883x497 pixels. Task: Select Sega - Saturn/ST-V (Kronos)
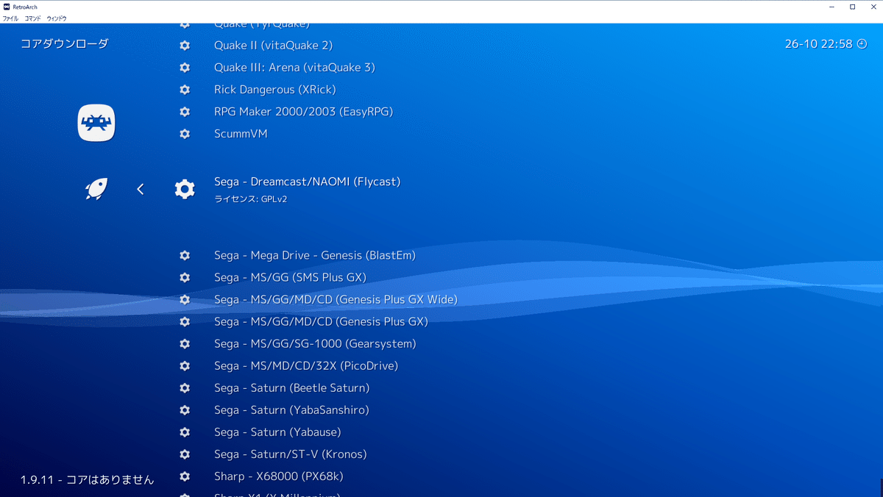coord(290,454)
